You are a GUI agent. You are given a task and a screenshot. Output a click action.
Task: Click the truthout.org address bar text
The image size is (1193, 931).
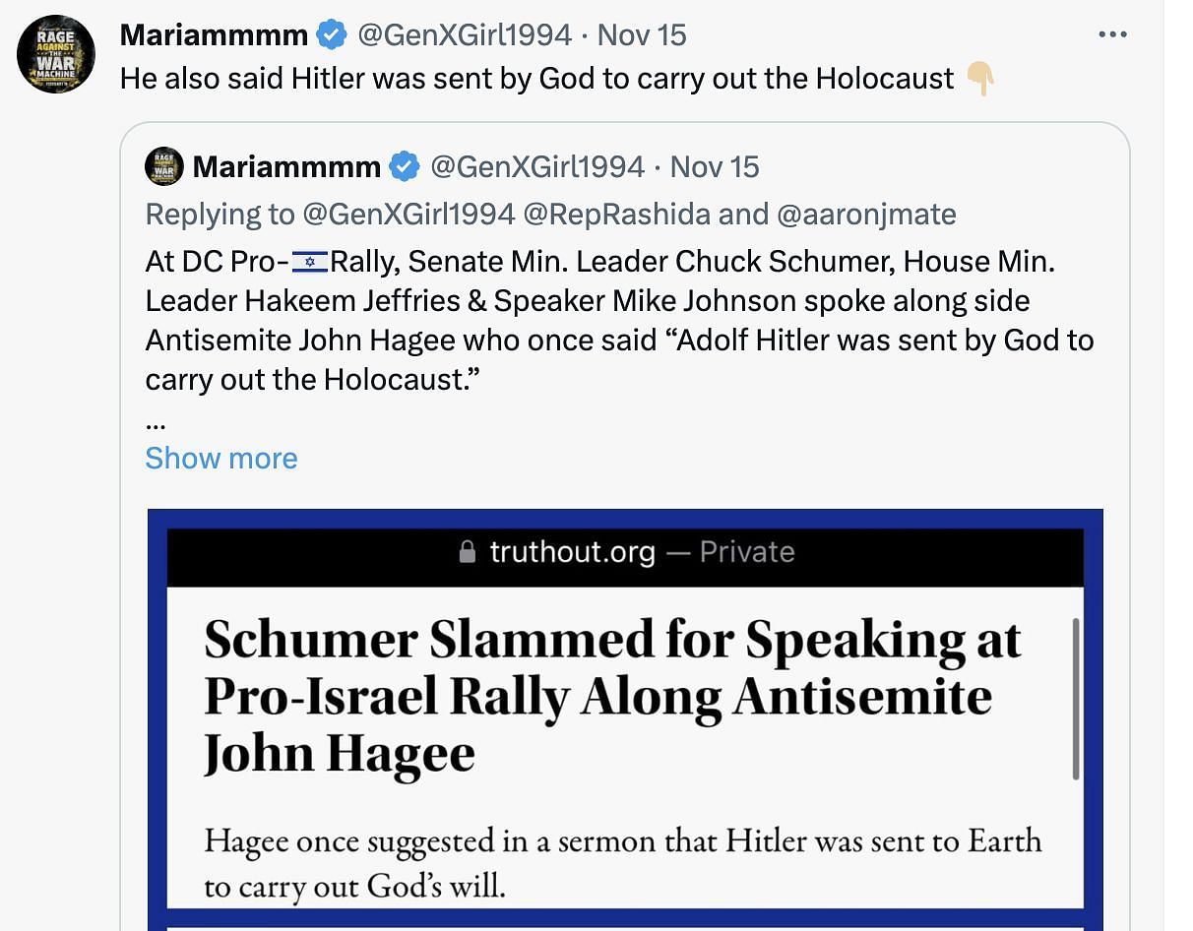[573, 552]
